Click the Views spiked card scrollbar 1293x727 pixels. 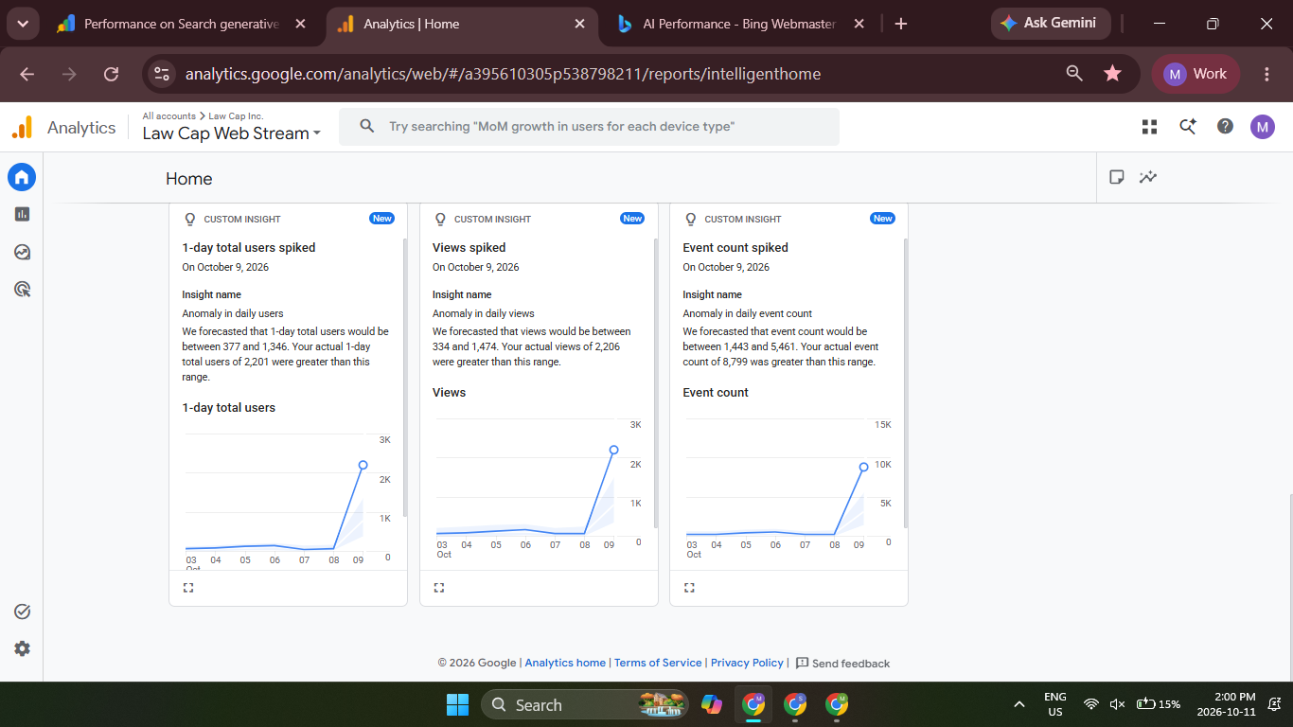655,383
